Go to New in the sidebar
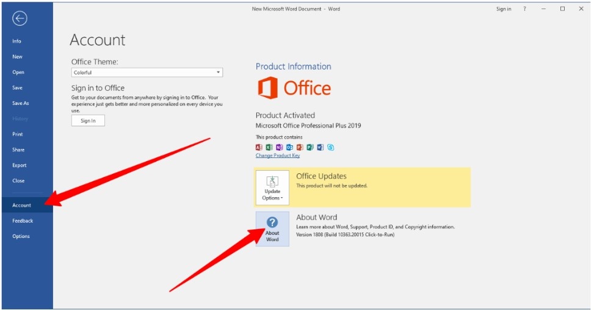Screen dimensions: 594x310 coord(18,56)
